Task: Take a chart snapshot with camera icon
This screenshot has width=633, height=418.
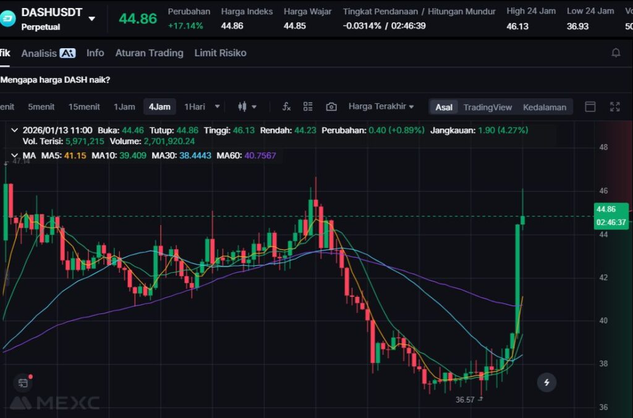Action: [331, 106]
